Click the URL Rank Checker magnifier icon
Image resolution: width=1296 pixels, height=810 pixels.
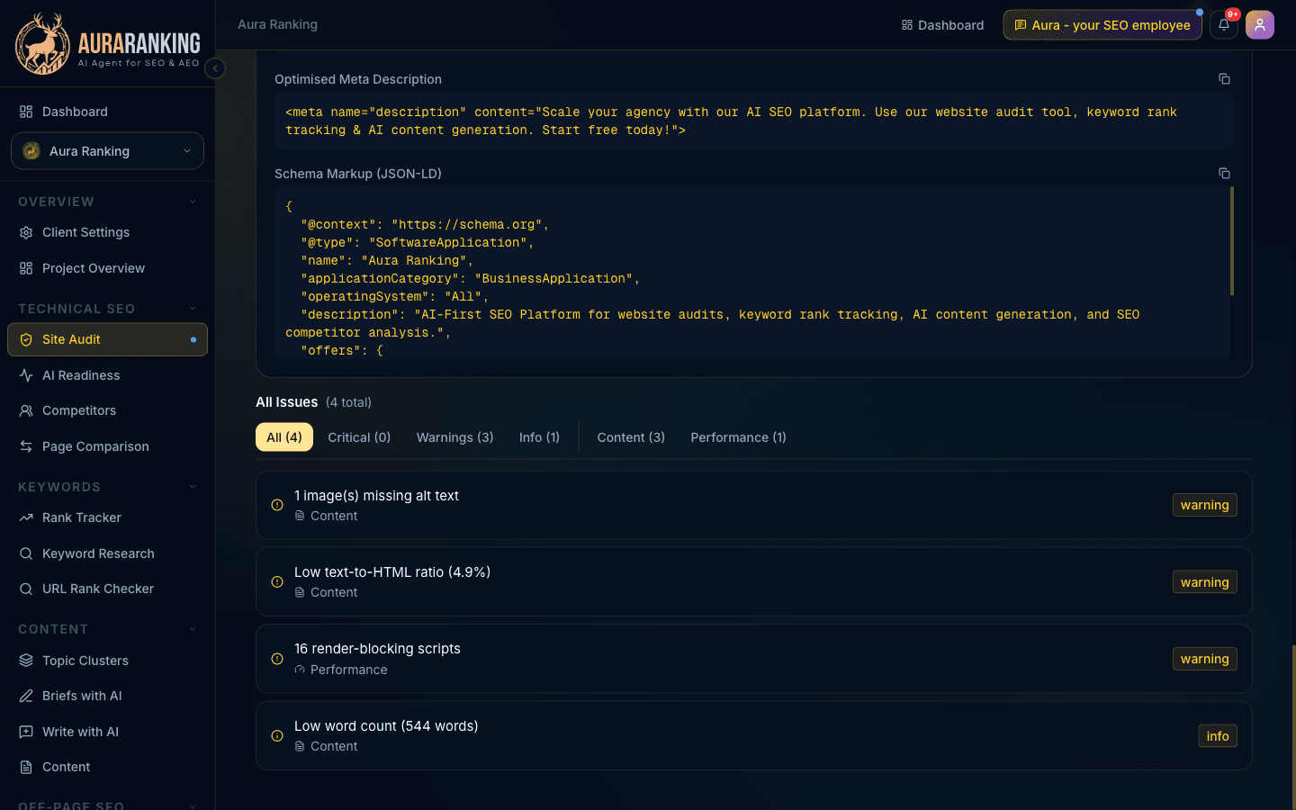point(26,589)
